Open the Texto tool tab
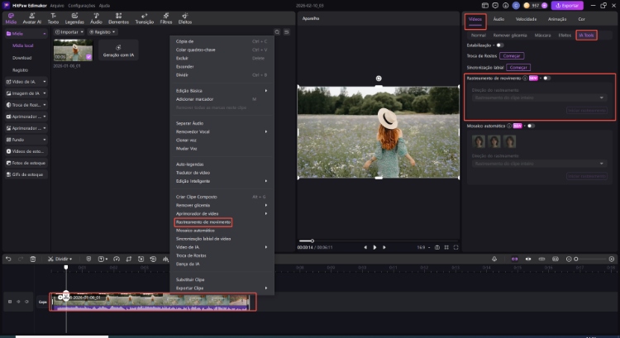The image size is (620, 338). pyautogui.click(x=54, y=18)
